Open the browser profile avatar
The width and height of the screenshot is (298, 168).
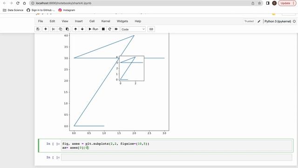click(x=274, y=3)
